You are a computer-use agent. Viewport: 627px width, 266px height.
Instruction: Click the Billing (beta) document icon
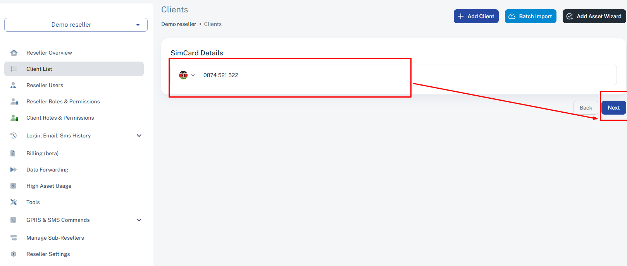13,153
